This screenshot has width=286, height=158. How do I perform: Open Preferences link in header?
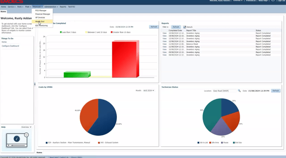[251, 1]
